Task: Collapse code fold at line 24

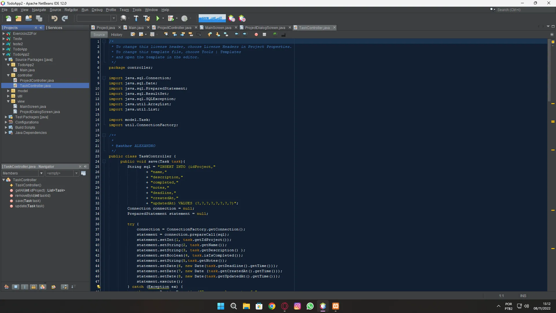Action: 104,161
